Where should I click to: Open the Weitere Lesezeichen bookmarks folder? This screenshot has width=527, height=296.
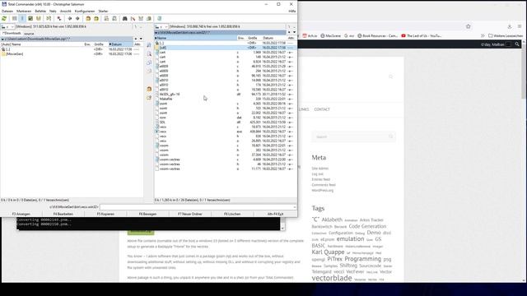[506, 35]
